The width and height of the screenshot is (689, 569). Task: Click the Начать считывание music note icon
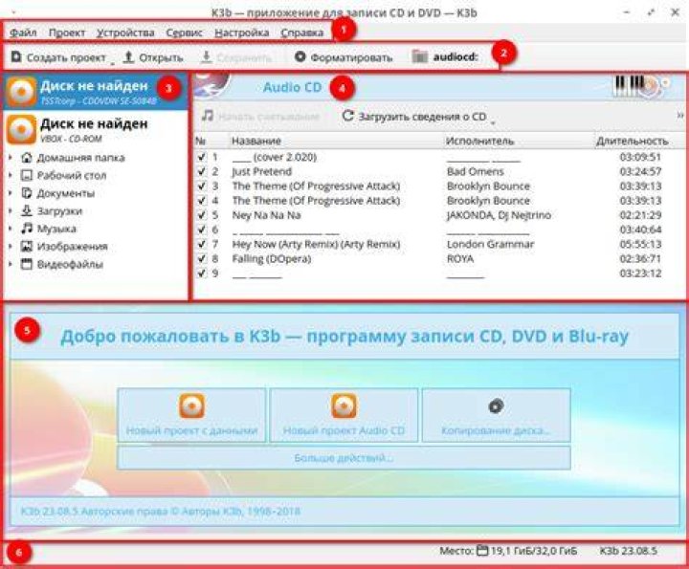coord(208,116)
